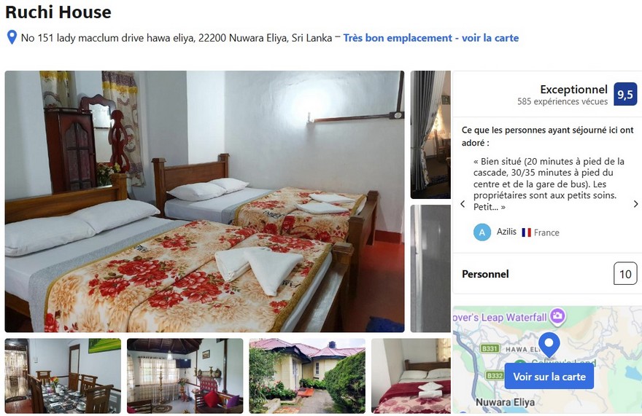The height and width of the screenshot is (416, 642).
Task: Click Lover's Leap Waterfall camera icon on map
Action: click(557, 315)
